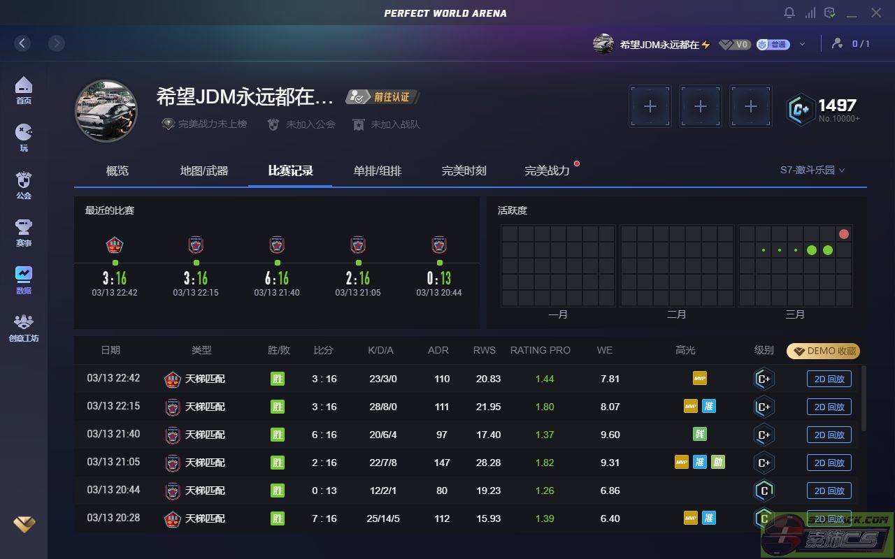Open the 完美时刻 tab
This screenshot has height=559, width=895.
(464, 170)
